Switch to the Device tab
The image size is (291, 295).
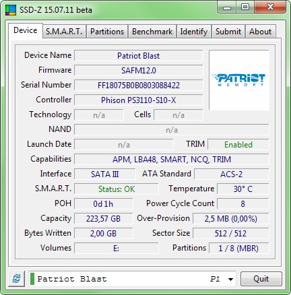[x=26, y=30]
